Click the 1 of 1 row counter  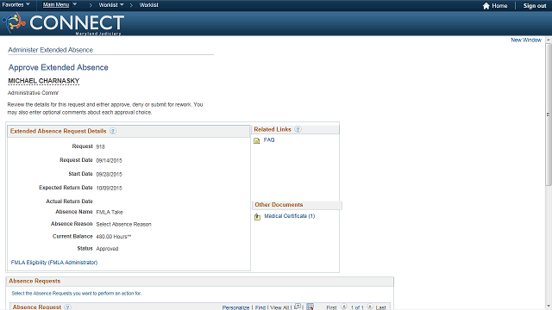(357, 307)
